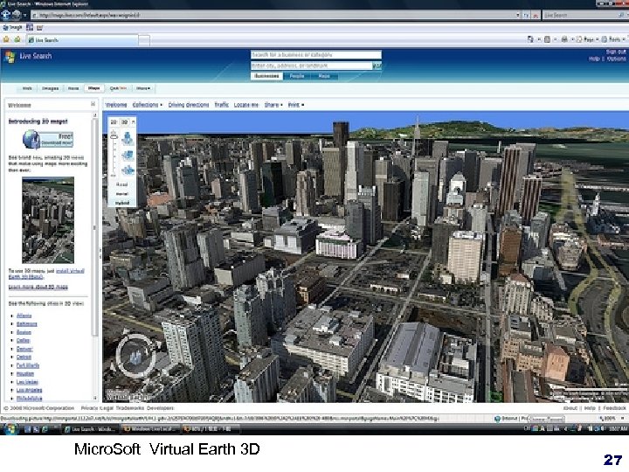Click the Help link in header

point(594,59)
